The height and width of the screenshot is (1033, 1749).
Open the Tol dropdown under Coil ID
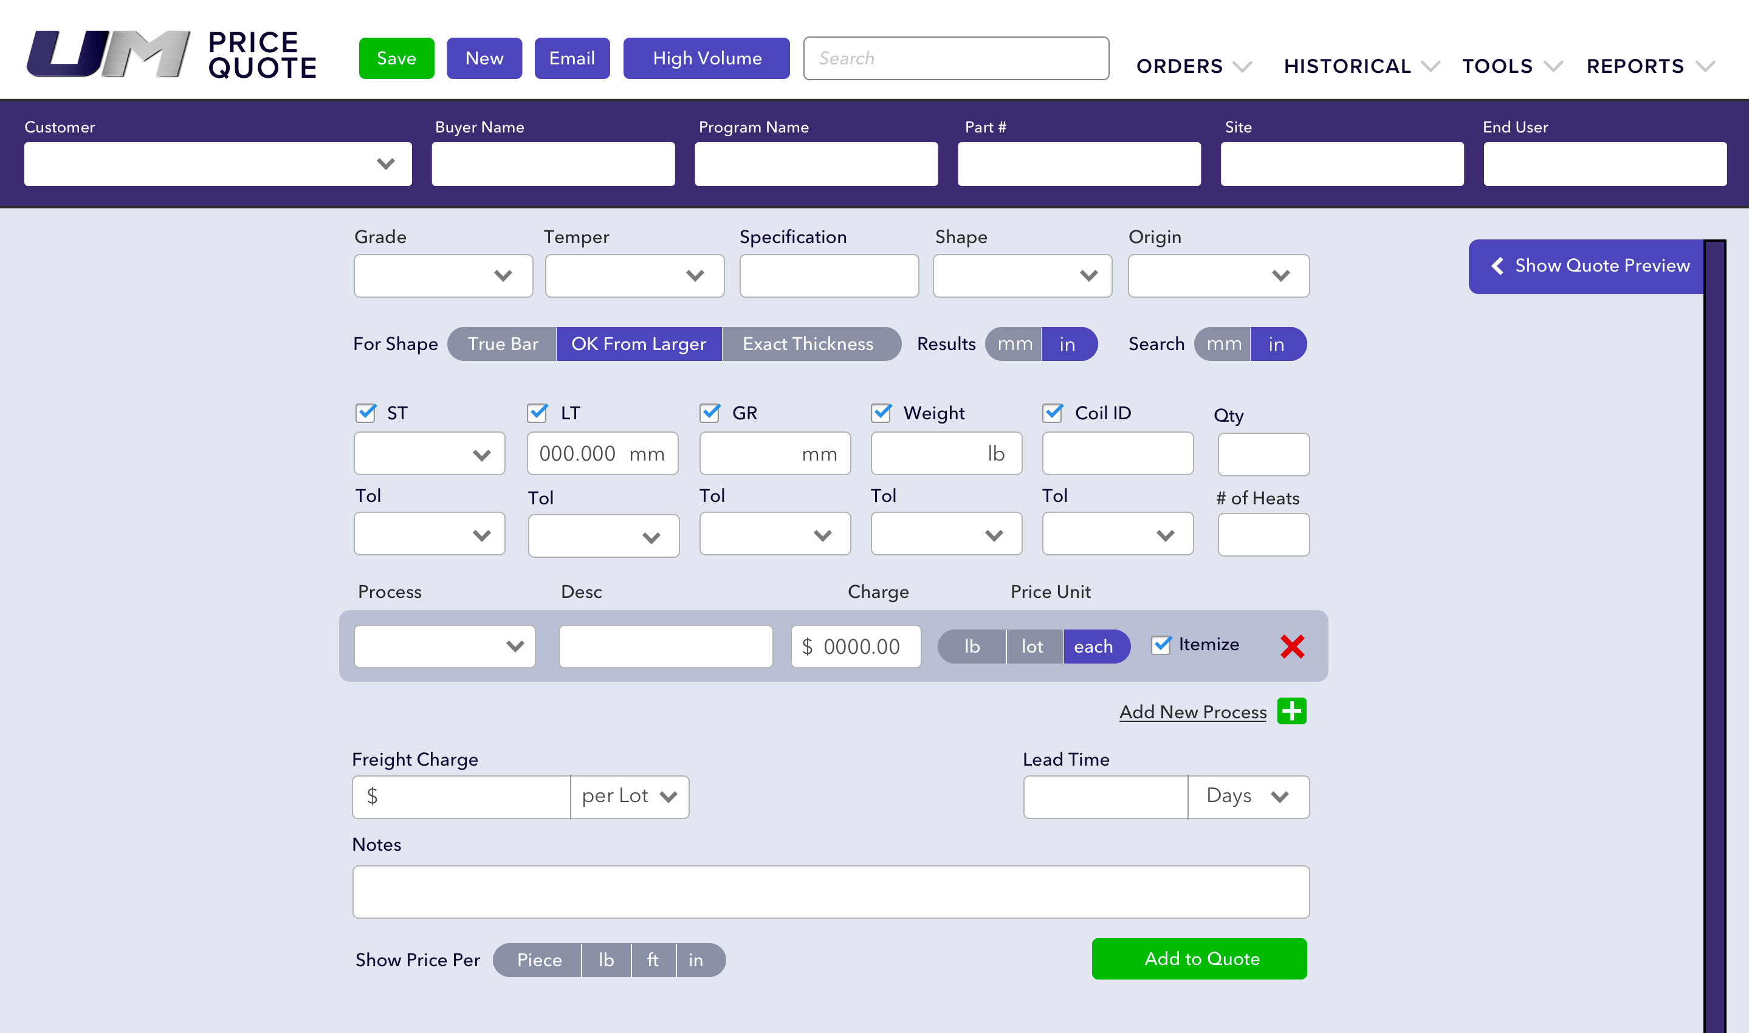(1118, 534)
